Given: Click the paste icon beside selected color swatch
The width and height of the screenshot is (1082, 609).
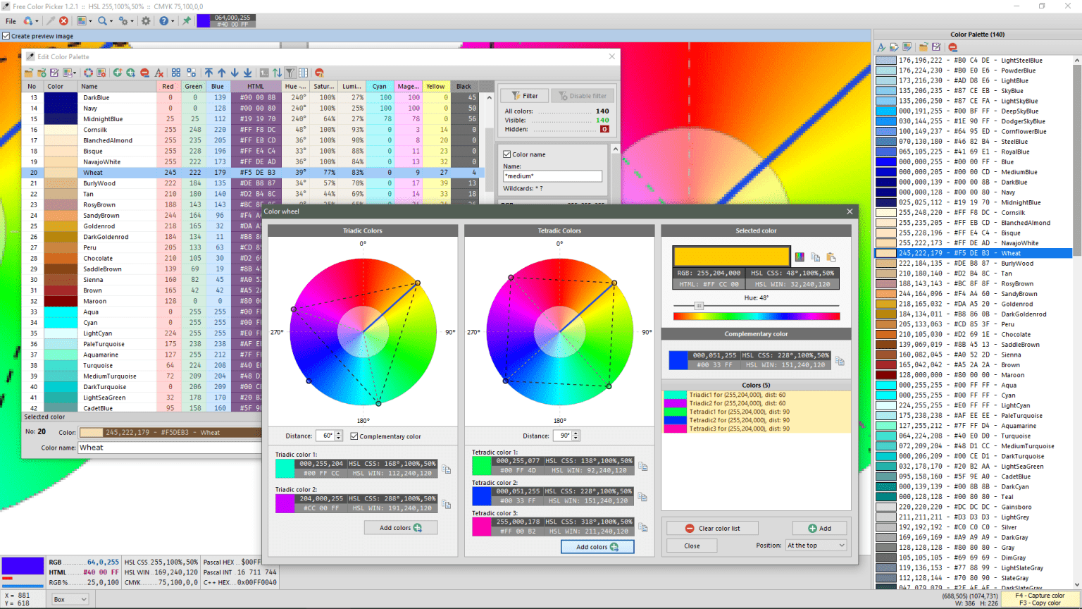Looking at the screenshot, I should 831,257.
